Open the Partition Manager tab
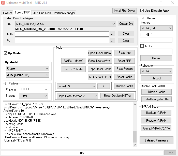 (x=64, y=13)
